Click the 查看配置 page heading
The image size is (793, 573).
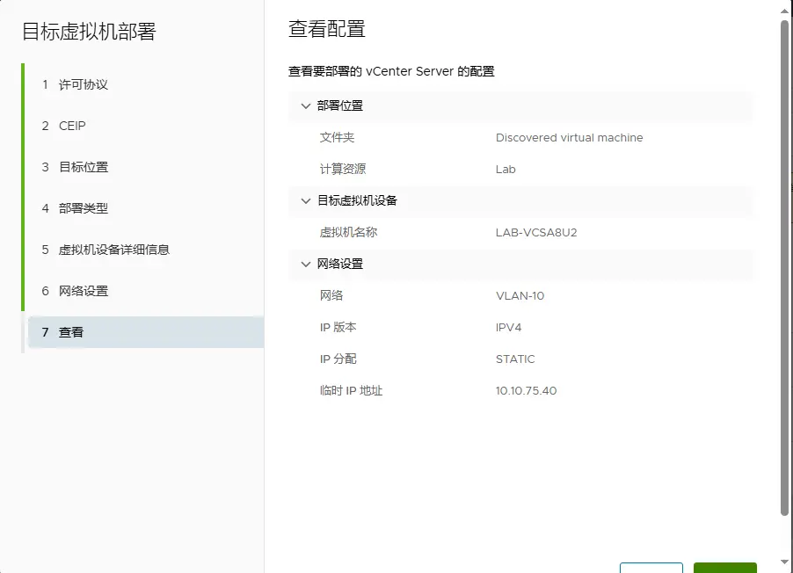[327, 29]
